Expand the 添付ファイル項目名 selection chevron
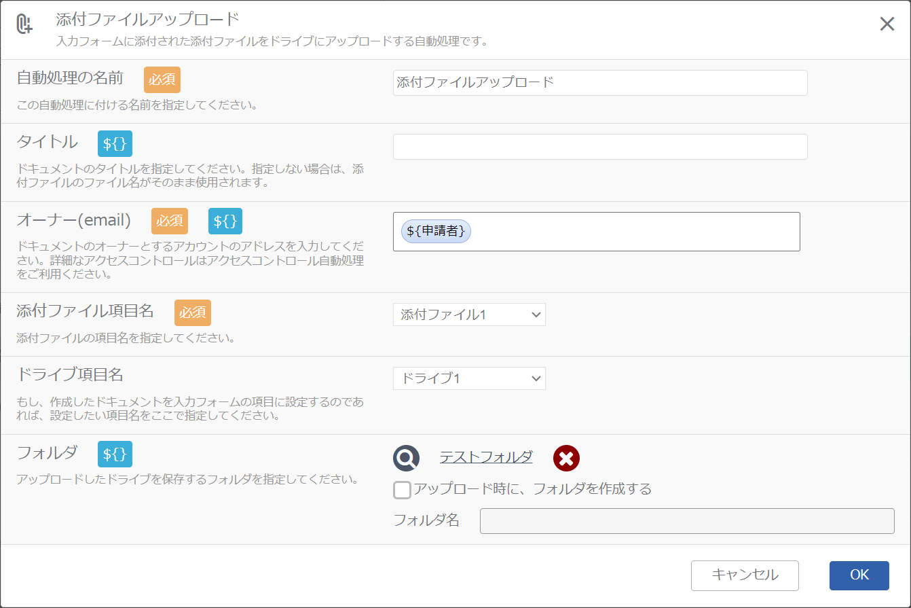Viewport: 911px width, 608px height. point(535,315)
